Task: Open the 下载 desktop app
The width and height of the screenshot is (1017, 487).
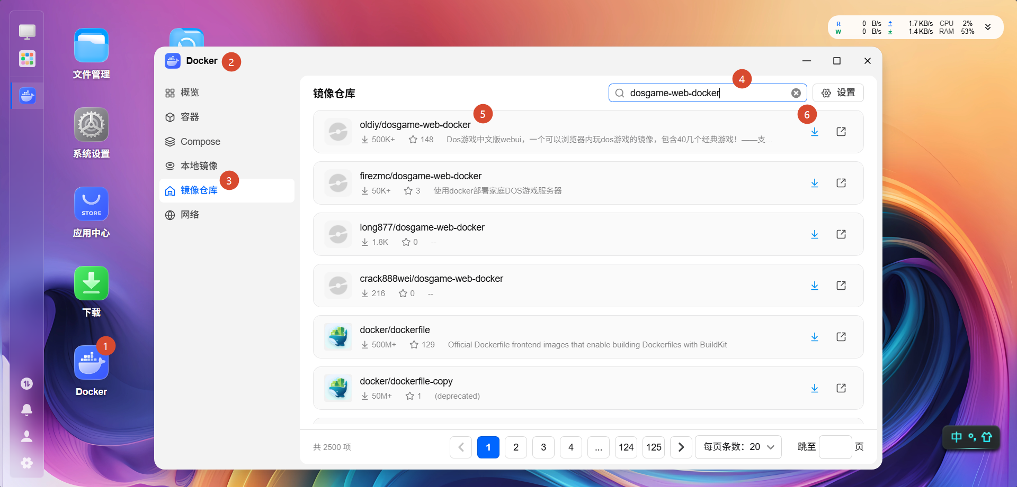Action: click(x=91, y=283)
